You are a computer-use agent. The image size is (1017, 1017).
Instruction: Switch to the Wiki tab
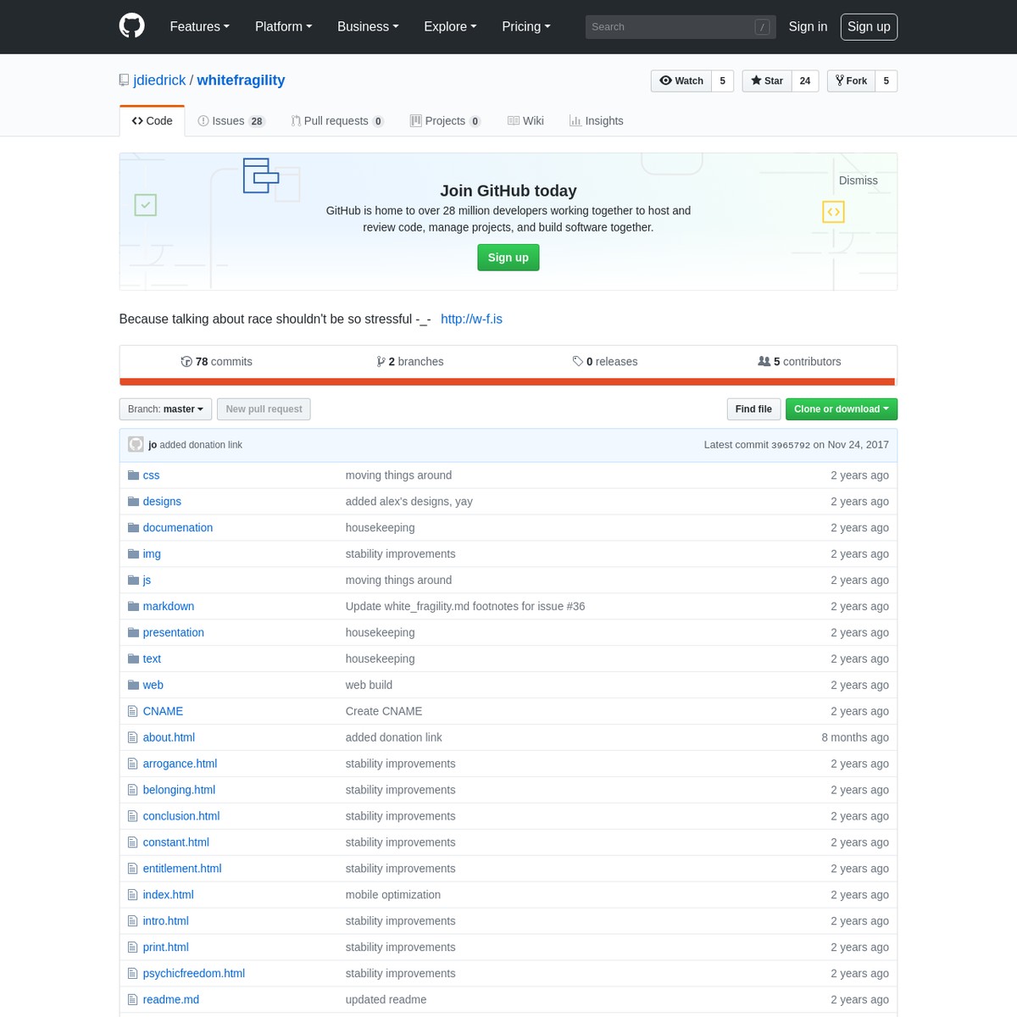tap(525, 121)
